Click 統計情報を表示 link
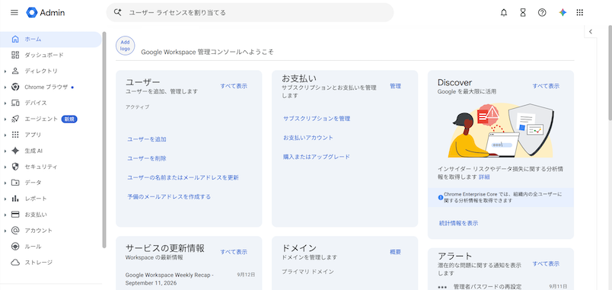 click(458, 223)
